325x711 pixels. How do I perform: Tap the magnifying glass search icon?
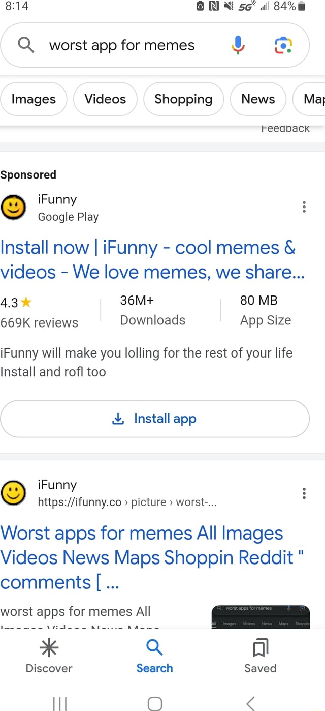25,45
